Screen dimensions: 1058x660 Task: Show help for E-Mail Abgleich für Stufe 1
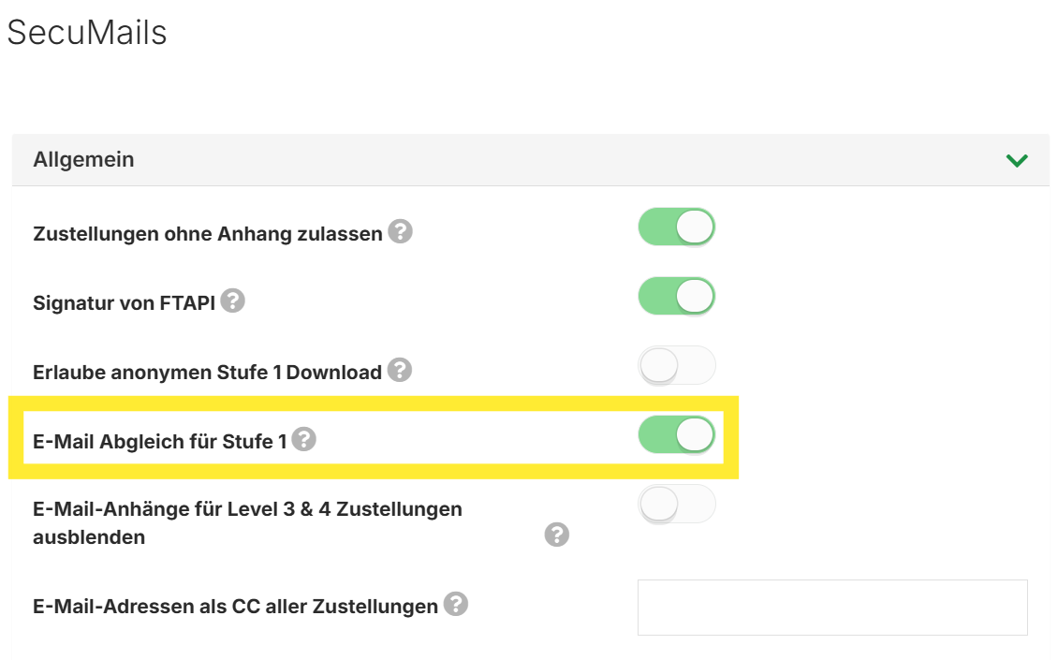coord(303,439)
